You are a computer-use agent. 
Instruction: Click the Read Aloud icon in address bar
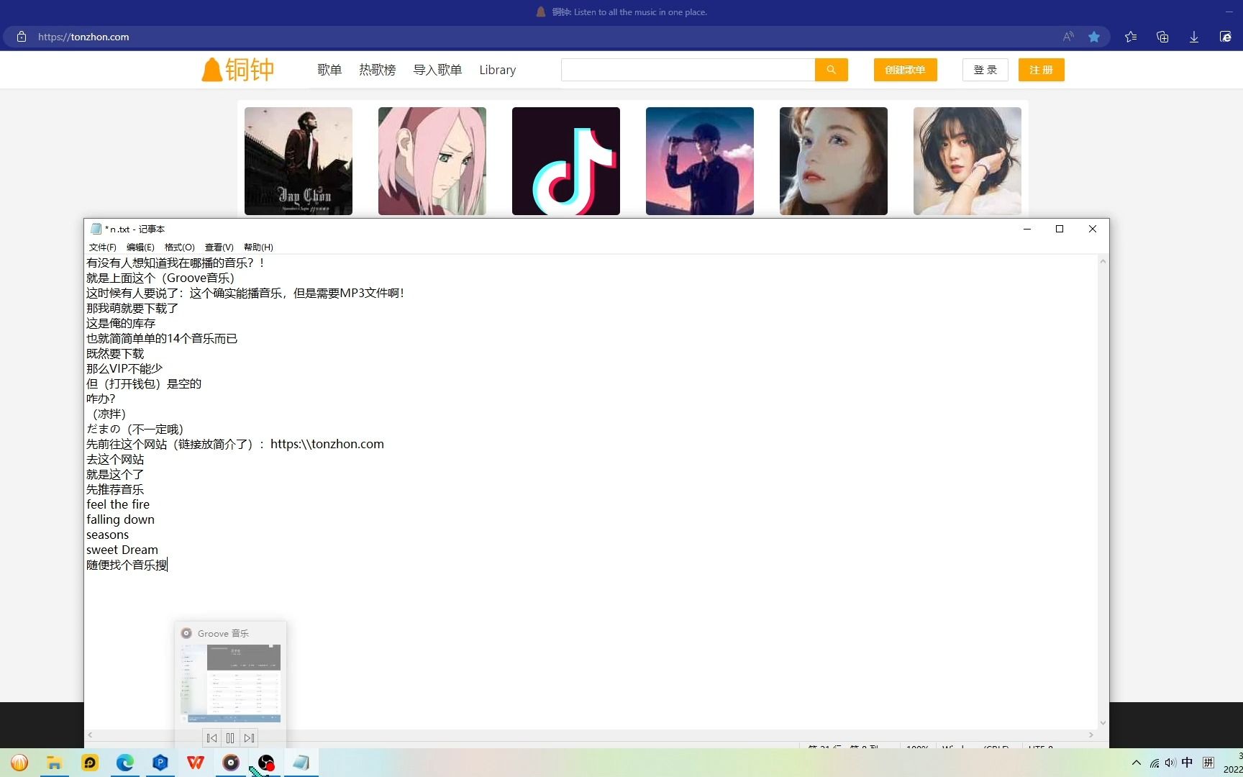pos(1068,37)
